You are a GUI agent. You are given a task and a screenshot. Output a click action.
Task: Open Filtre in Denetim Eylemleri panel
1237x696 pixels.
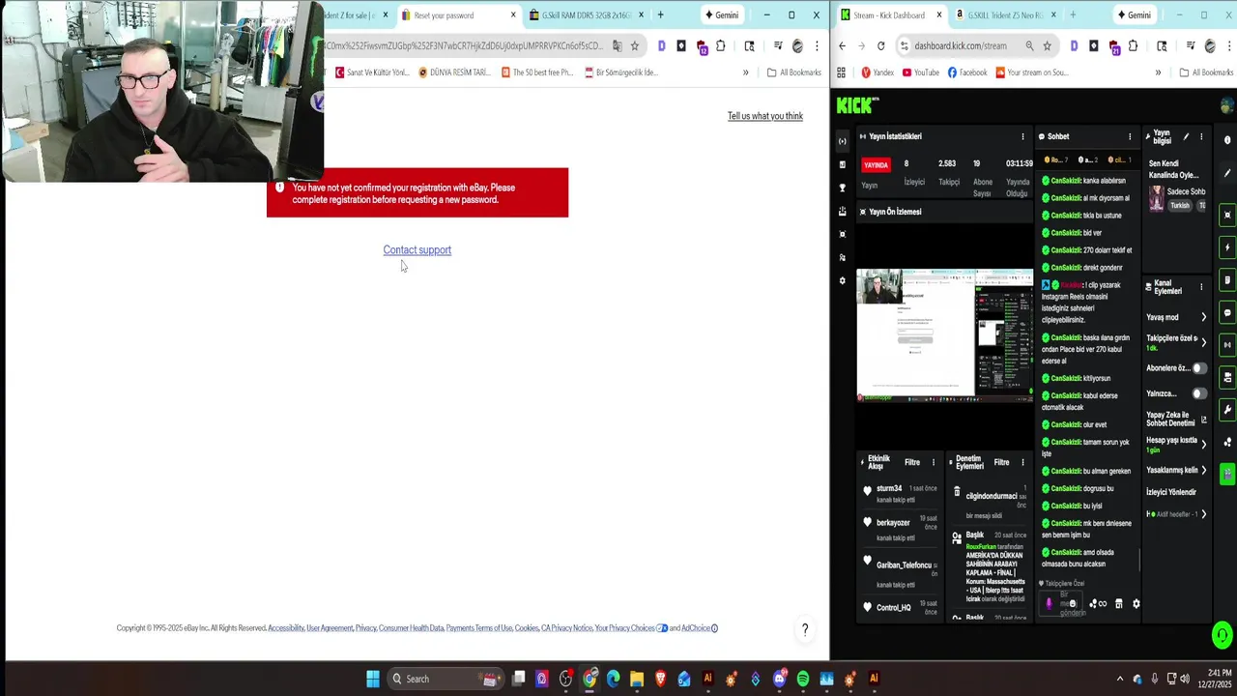1001,462
